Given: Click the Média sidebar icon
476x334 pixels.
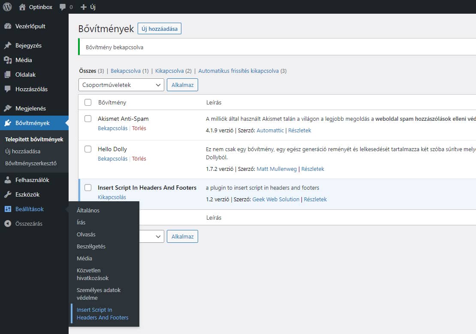Looking at the screenshot, I should point(8,60).
